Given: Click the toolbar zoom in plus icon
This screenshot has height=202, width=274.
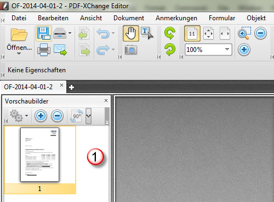Looking at the screenshot, I should pos(244,49).
